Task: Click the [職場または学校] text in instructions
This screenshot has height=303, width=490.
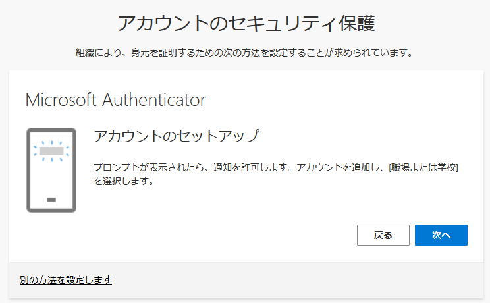Action: [x=423, y=168]
